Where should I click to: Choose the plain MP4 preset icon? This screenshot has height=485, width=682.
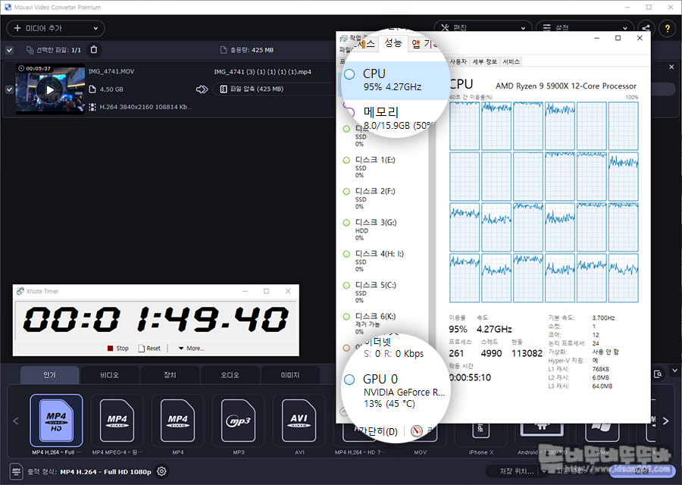177,420
